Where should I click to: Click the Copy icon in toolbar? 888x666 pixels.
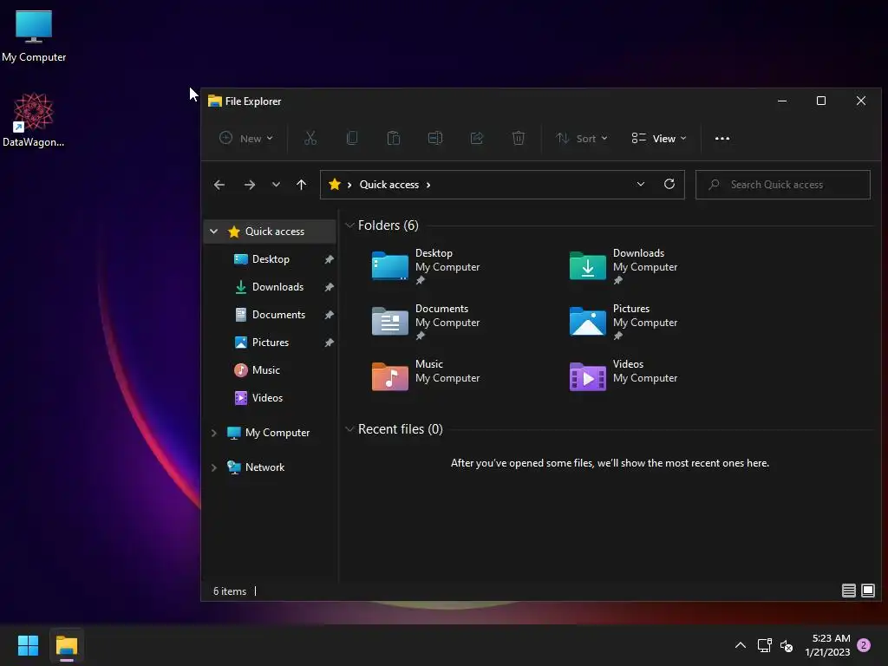(x=352, y=138)
